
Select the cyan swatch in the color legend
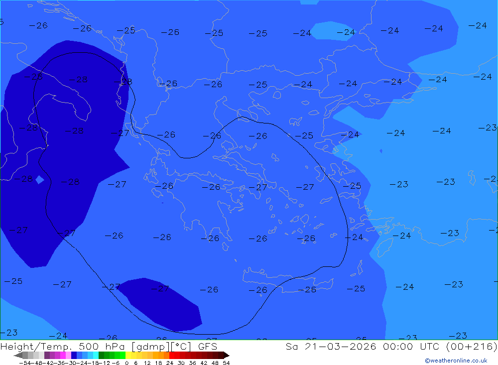coord(96,355)
